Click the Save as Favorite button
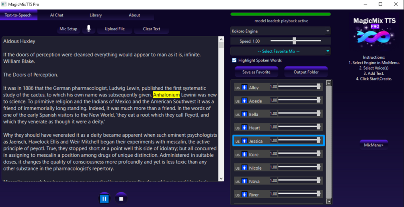 click(256, 72)
